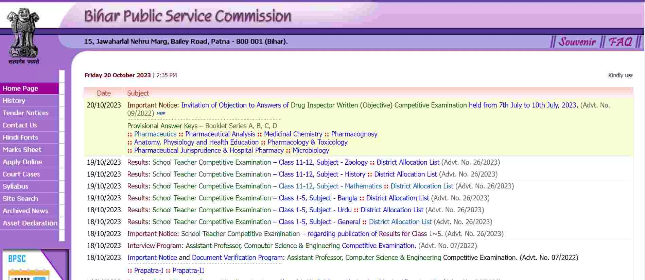This screenshot has width=645, height=280.
Task: Click the Indian national emblem logo
Action: pos(23,36)
